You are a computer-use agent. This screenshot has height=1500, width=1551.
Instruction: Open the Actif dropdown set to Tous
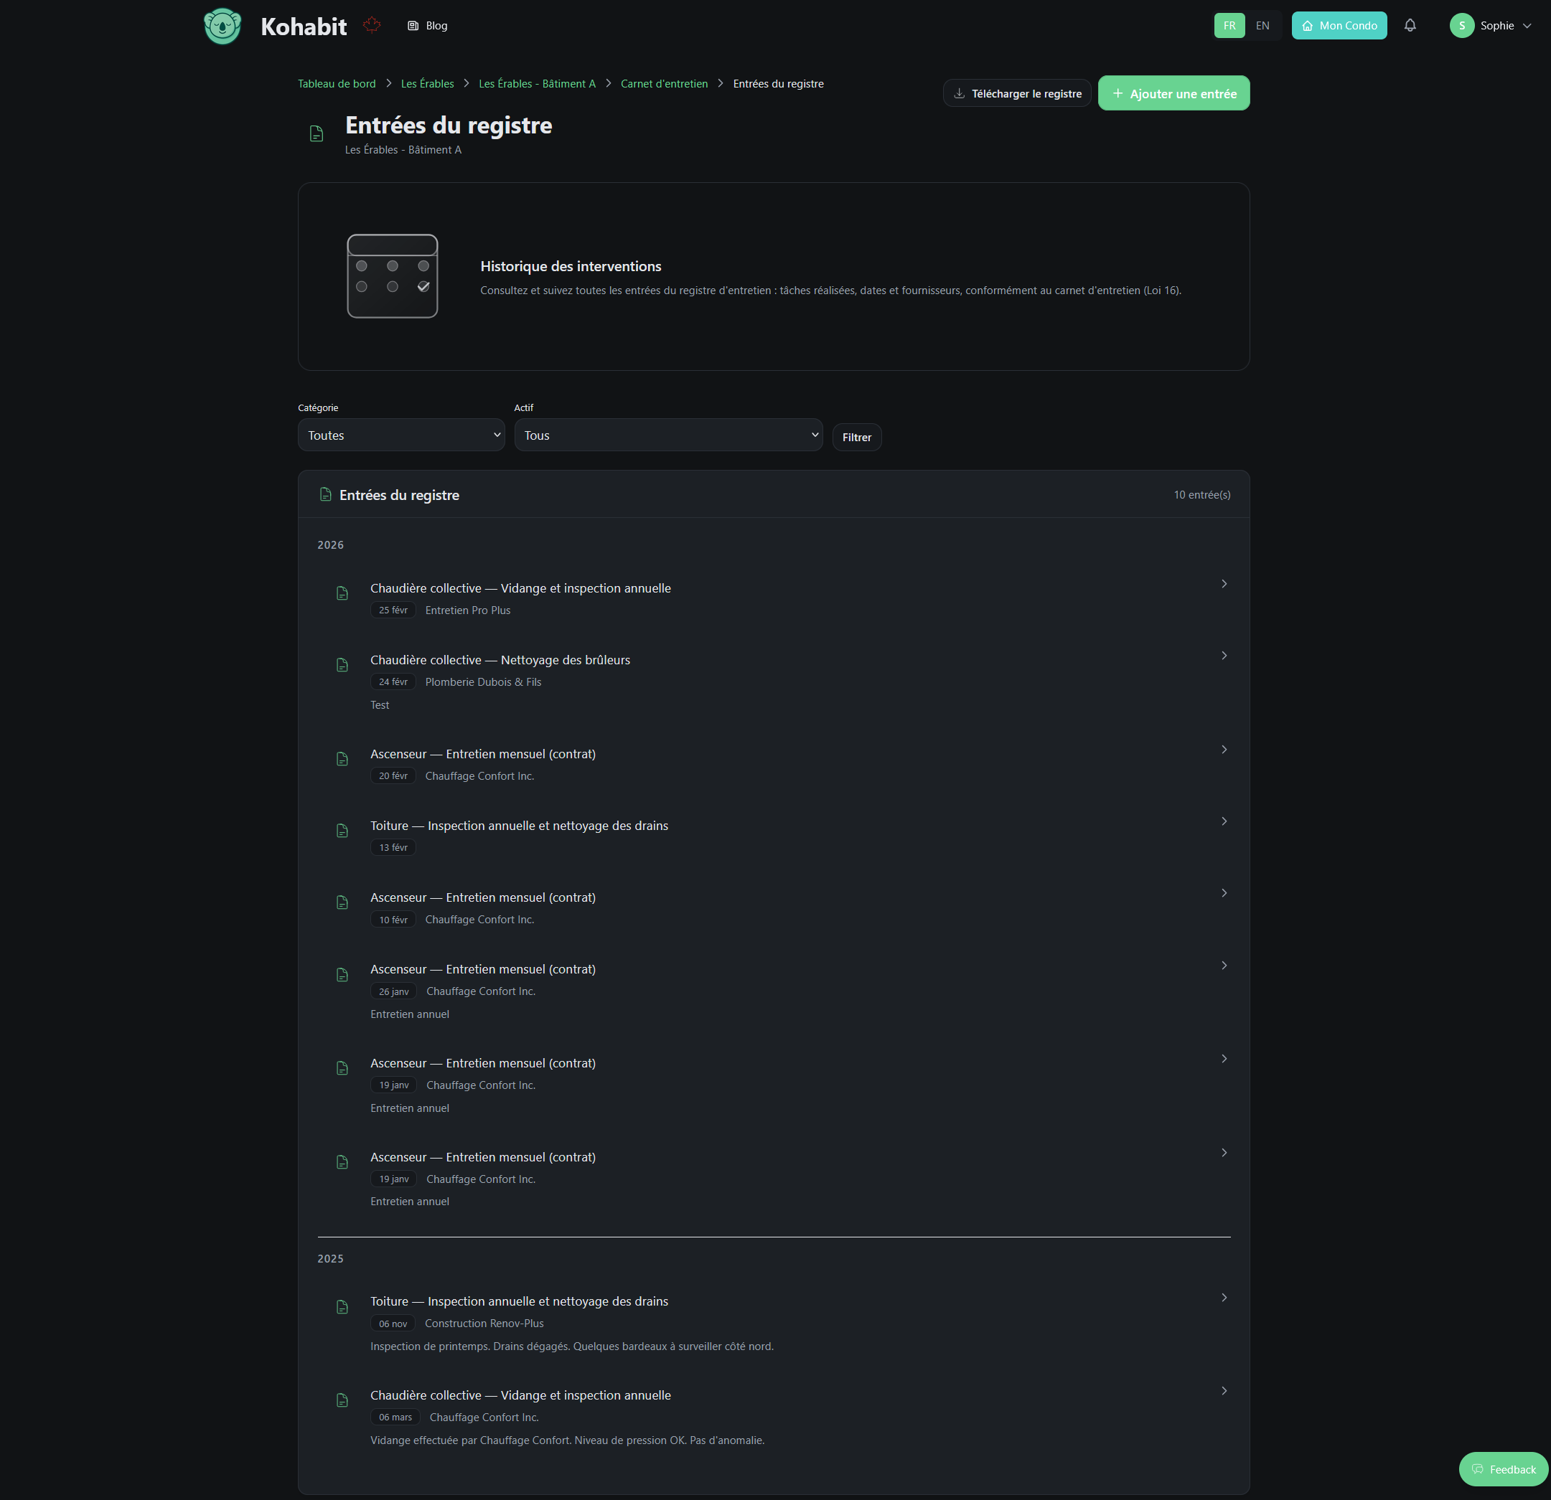pos(668,435)
